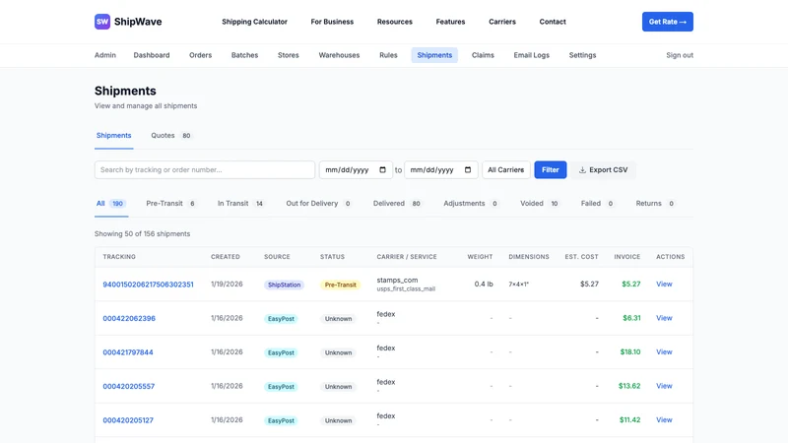The height and width of the screenshot is (443, 788).
Task: Click the 0.4 lb weight value
Action: [x=484, y=285]
